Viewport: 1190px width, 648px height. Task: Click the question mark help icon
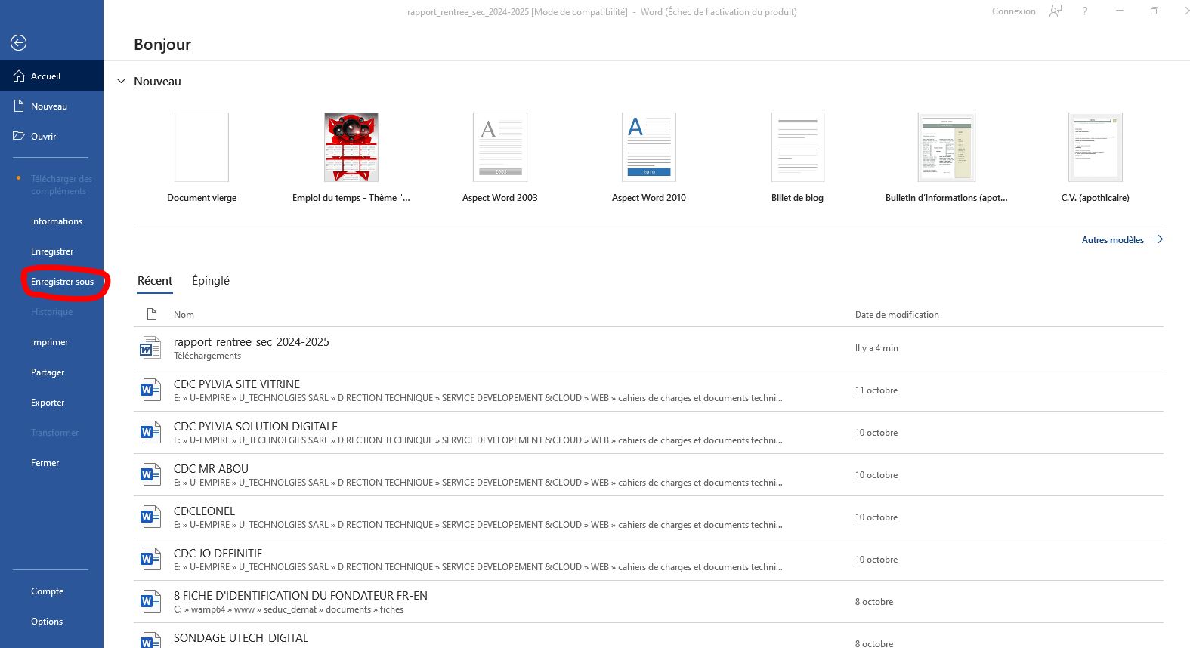[1085, 11]
